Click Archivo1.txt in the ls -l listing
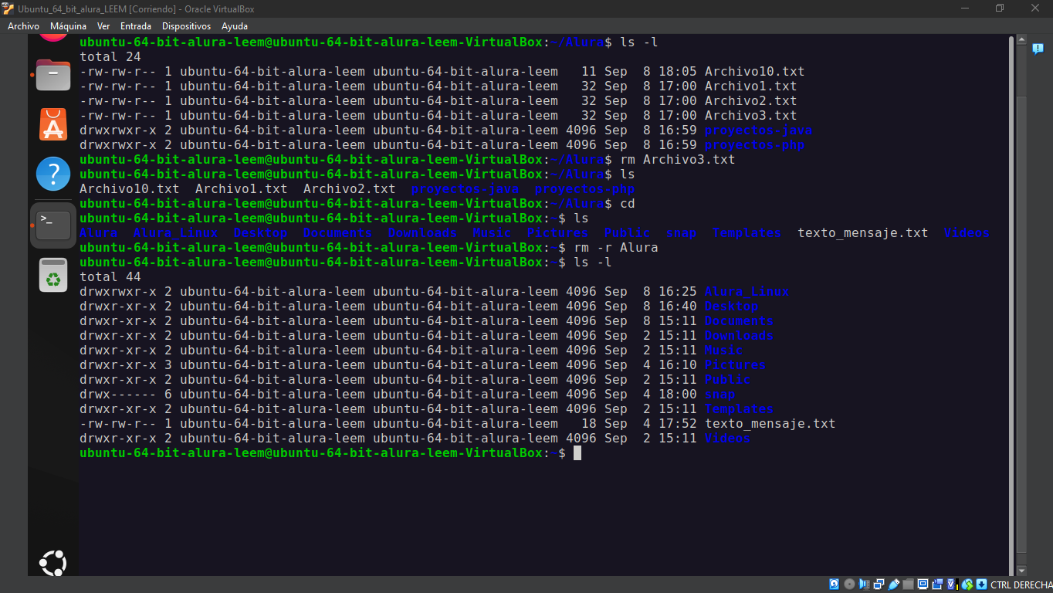Image resolution: width=1053 pixels, height=593 pixels. 750,86
